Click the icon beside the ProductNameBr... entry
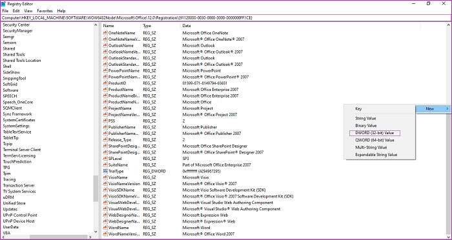The width and height of the screenshot is (452, 240). tap(105, 95)
